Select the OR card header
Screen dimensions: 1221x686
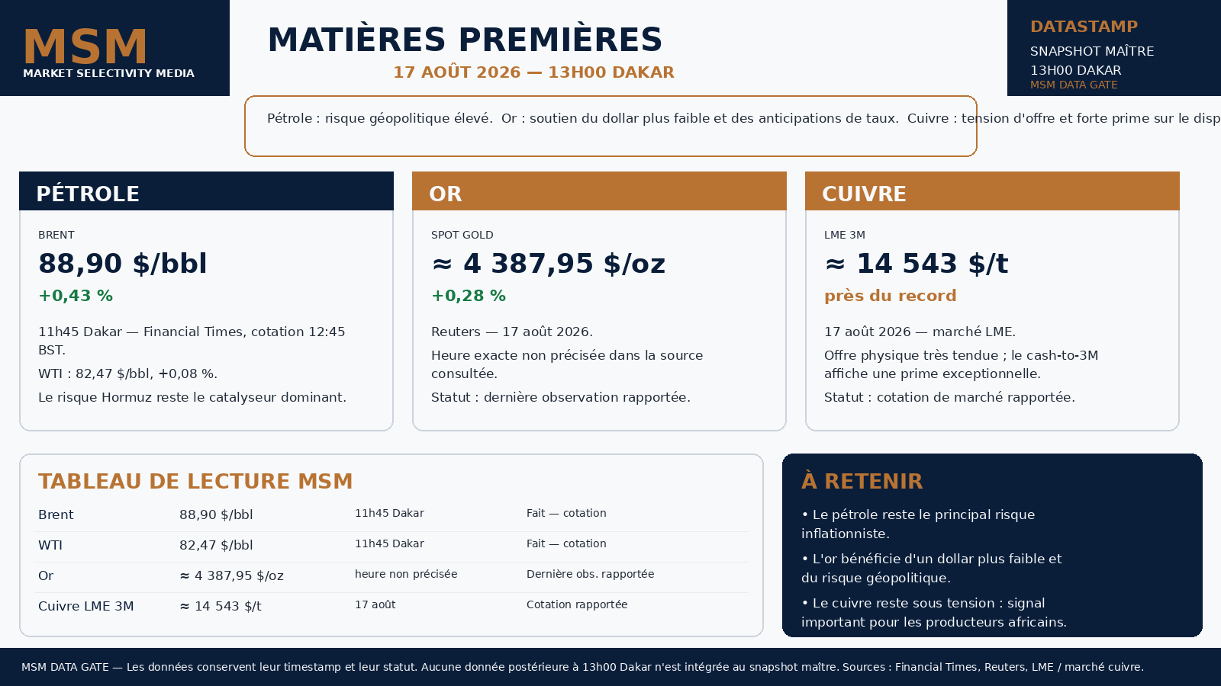tap(599, 191)
